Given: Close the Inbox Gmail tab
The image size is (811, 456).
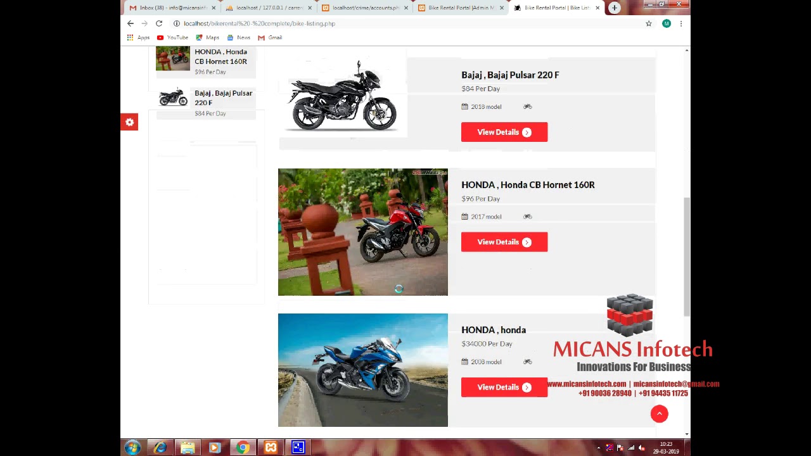Looking at the screenshot, I should pos(214,8).
